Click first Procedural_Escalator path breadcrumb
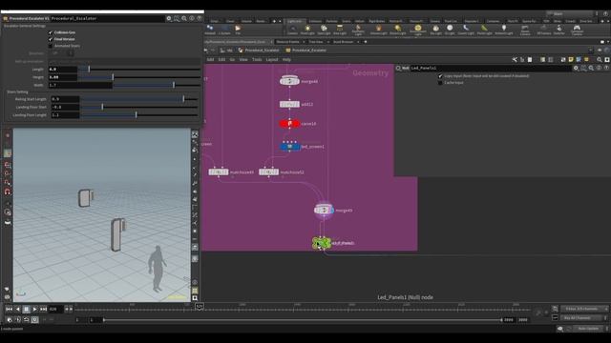 pyautogui.click(x=259, y=50)
